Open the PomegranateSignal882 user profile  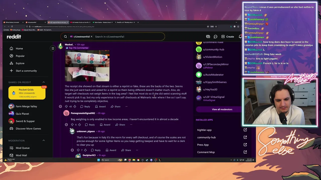point(83,113)
